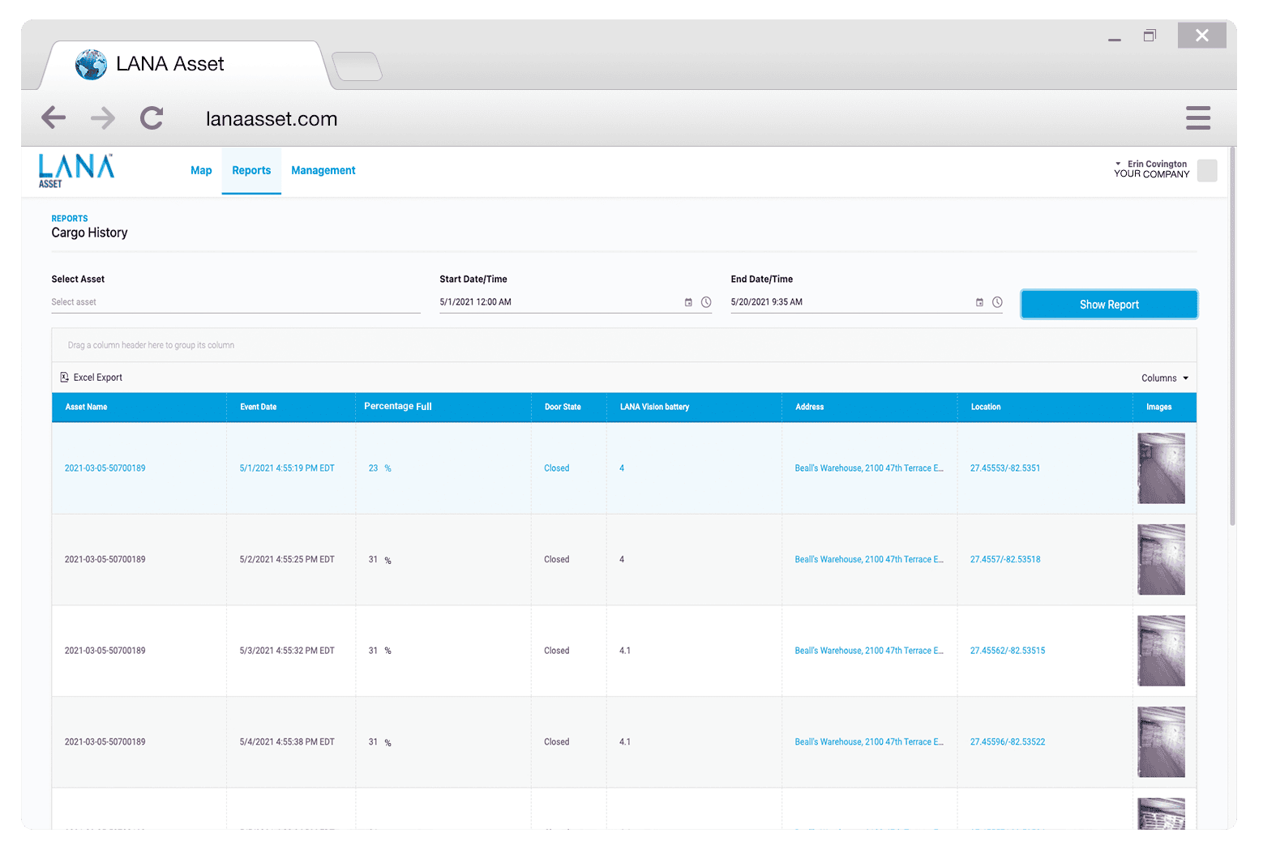Open the Start Date time clock picker
Viewport: 1263px width, 850px height.
point(706,302)
